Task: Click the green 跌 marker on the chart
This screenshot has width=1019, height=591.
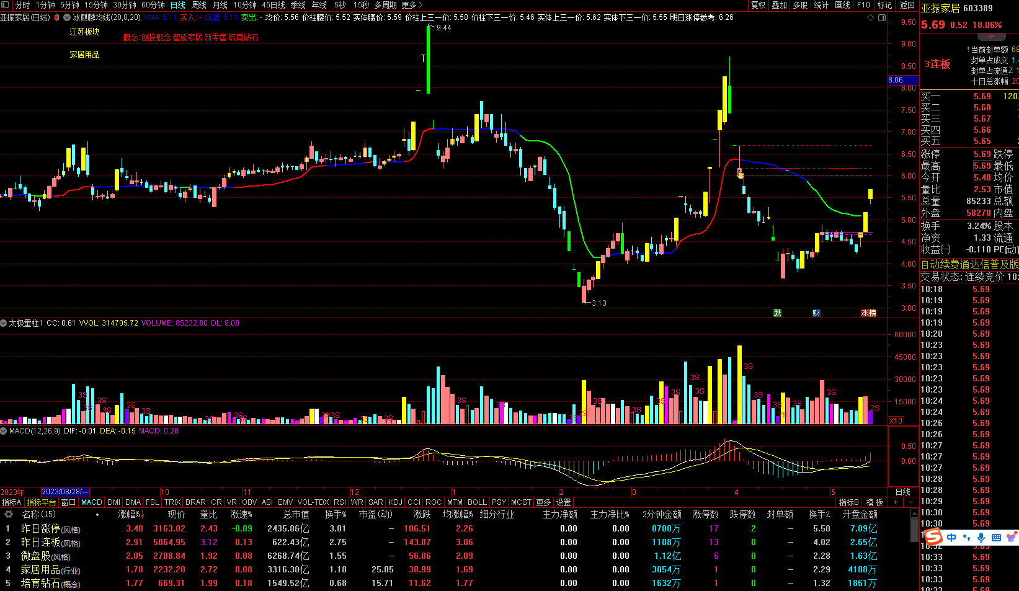Action: (778, 313)
